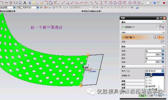Select the Line point-to-point tool
The image size is (168, 100).
pyautogui.click(x=63, y=3)
